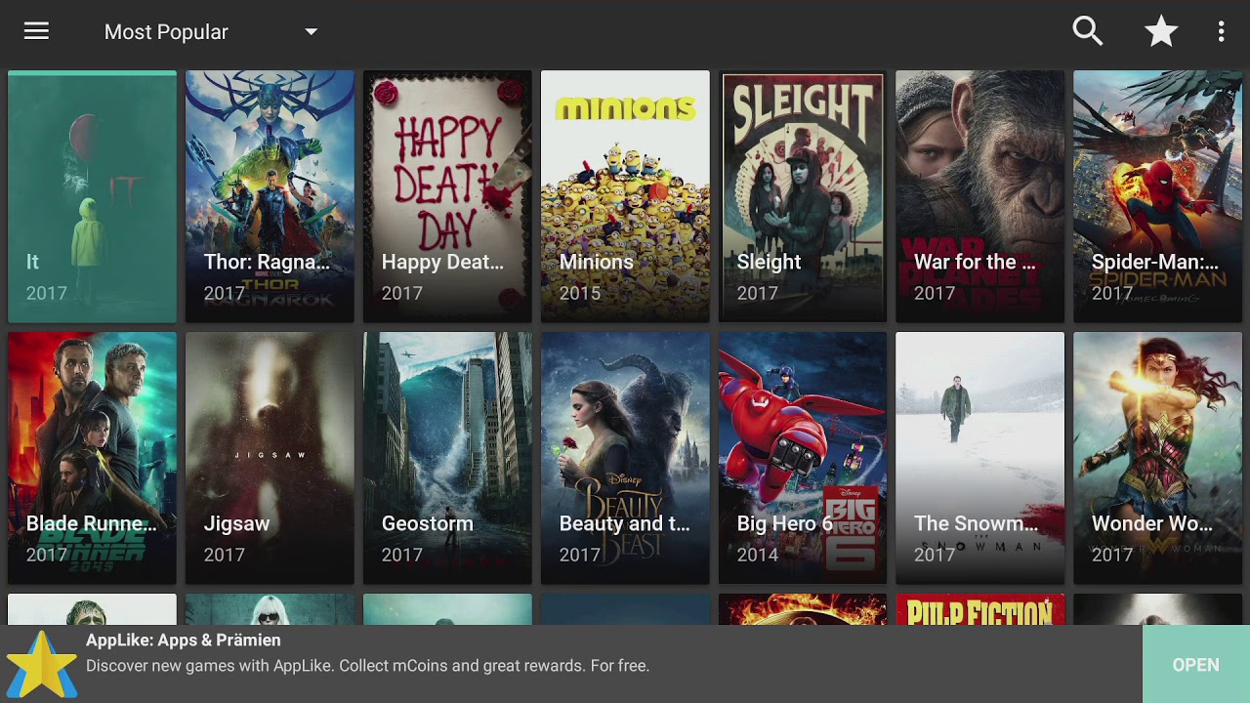Open the search magnifier icon
The height and width of the screenshot is (703, 1250).
pos(1087,31)
